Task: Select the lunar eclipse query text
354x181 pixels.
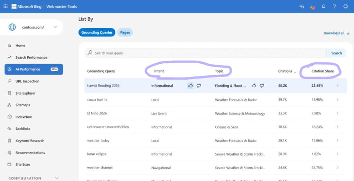Action: tap(97, 154)
